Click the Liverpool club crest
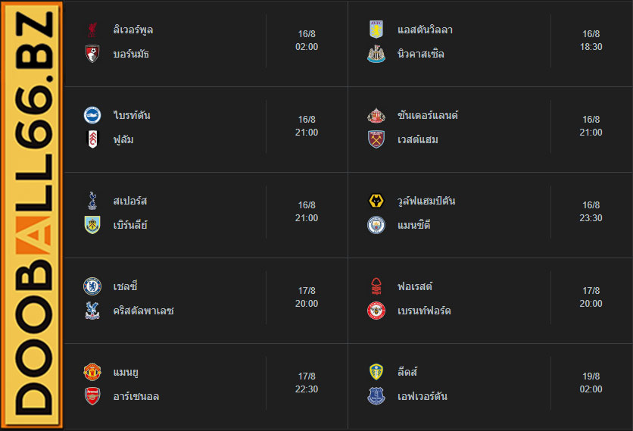 (x=92, y=30)
